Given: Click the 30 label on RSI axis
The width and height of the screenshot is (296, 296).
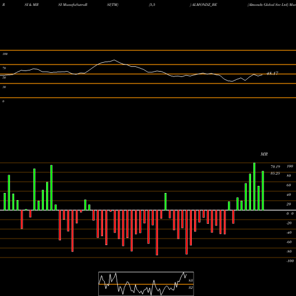Looking at the screenshot, I should pos(4,87).
